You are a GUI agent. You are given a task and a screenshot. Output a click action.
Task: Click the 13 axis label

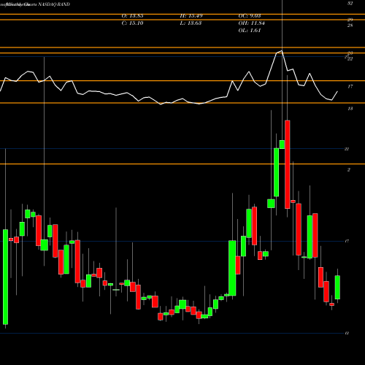[350, 109]
